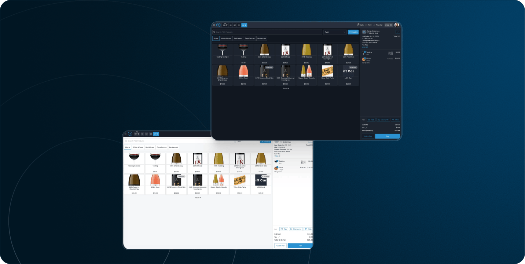Start a New cart in dark window
The width and height of the screenshot is (525, 264).
click(x=368, y=25)
